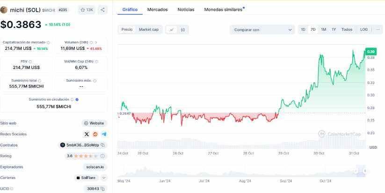Click the 214,71M US$ market cap value
Image resolution: width=385 pixels, height=193 pixels.
pyautogui.click(x=18, y=48)
